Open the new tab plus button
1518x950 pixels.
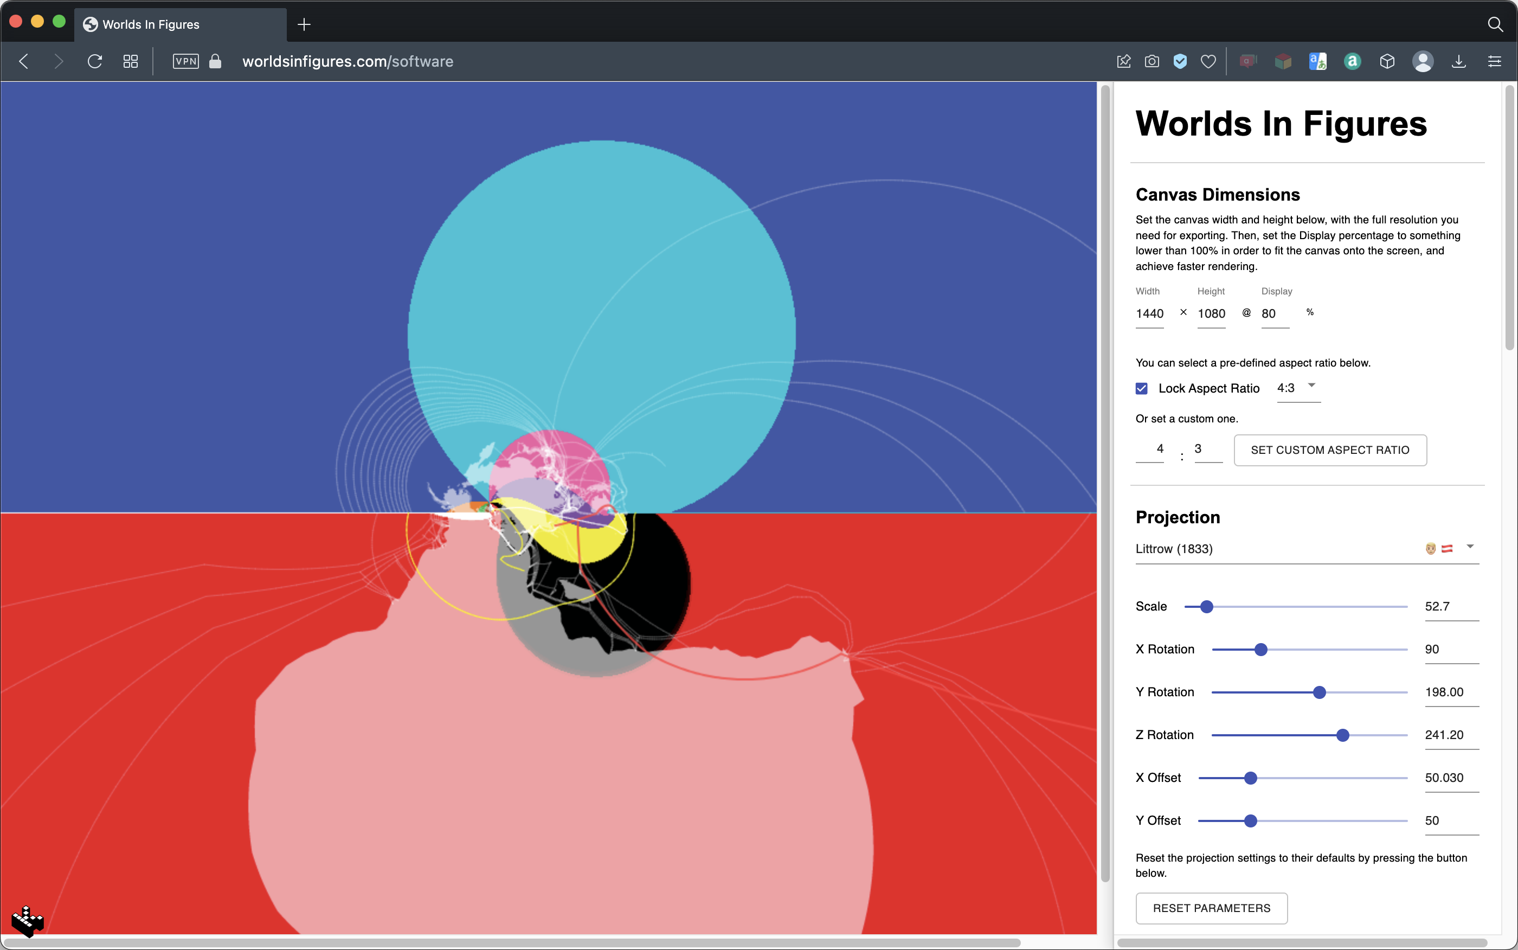tap(304, 24)
